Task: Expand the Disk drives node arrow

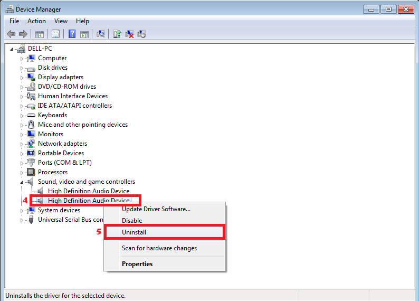Action: (x=22, y=68)
